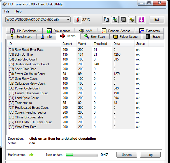Click the 1274 Power On Hours data value
Image resolution: width=170 pixels, height=163 pixels.
(117, 74)
